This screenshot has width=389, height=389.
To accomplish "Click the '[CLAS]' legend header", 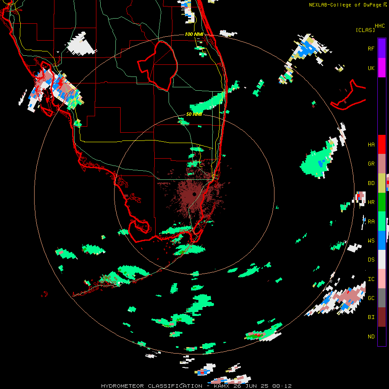I will (x=365, y=30).
